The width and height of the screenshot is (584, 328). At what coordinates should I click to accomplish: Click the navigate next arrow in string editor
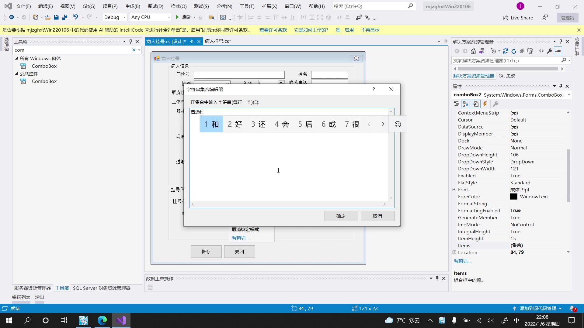pos(383,124)
